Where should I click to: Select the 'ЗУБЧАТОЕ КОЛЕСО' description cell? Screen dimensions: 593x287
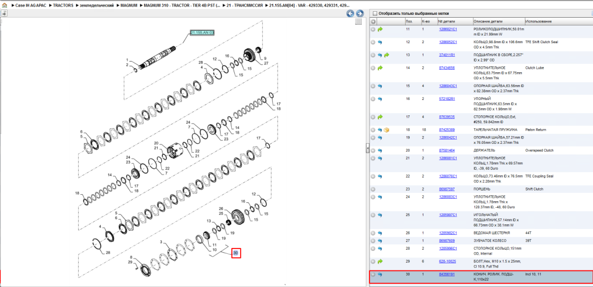(490, 241)
